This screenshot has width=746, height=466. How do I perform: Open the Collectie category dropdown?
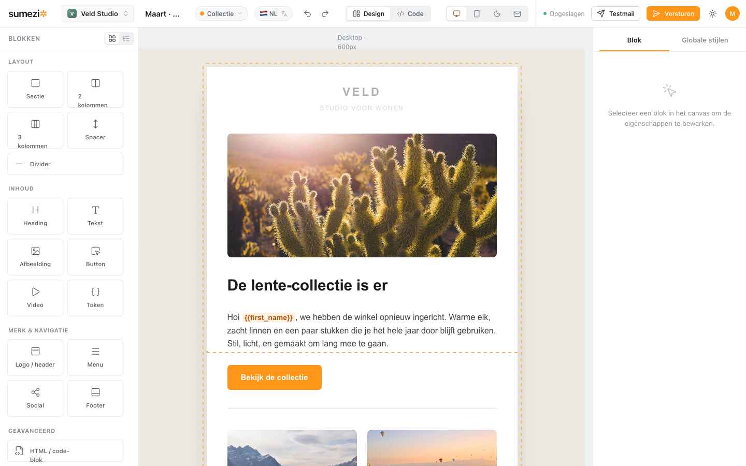(x=221, y=14)
